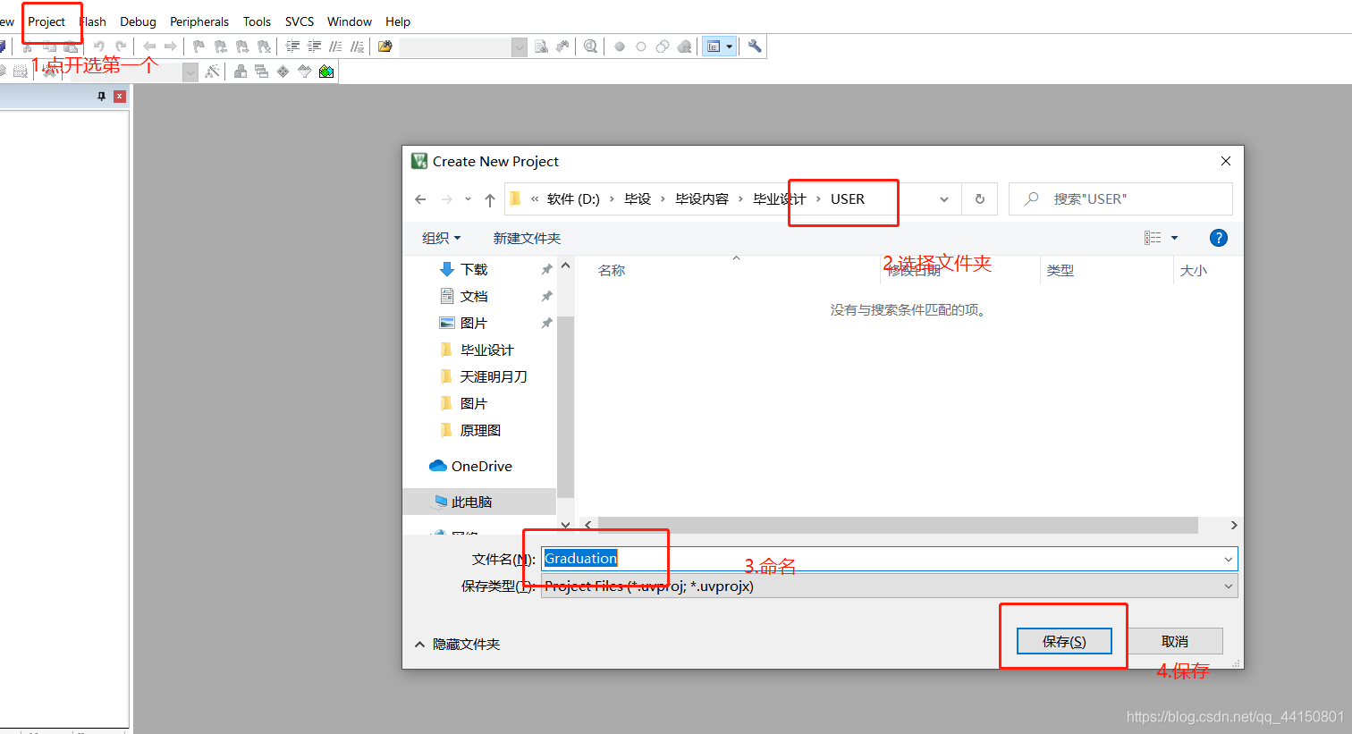The height and width of the screenshot is (734, 1352).
Task: Open the Window menu
Action: pos(350,21)
